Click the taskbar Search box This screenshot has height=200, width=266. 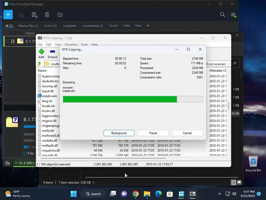coord(93,194)
